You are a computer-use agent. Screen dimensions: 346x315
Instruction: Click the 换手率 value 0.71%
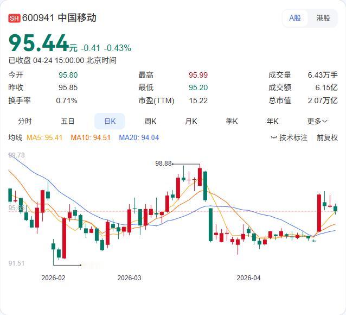(x=66, y=100)
